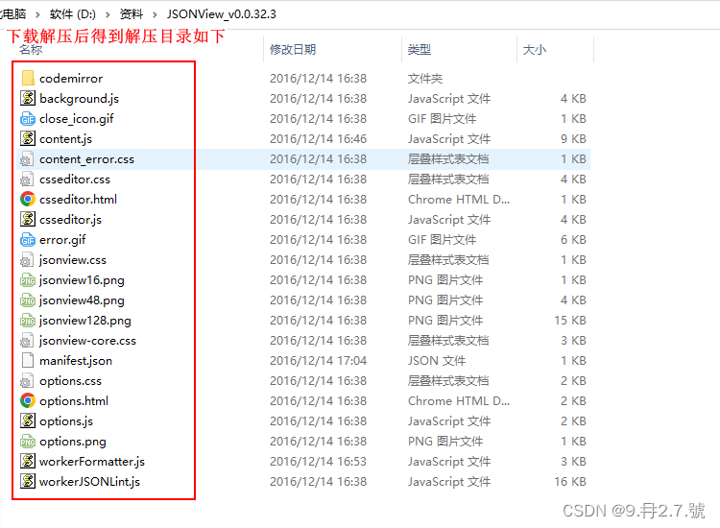Select the file name csseditor.css
The height and width of the screenshot is (528, 720).
(75, 180)
